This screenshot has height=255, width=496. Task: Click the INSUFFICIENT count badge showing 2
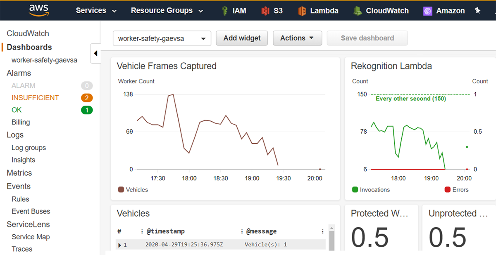pyautogui.click(x=87, y=98)
